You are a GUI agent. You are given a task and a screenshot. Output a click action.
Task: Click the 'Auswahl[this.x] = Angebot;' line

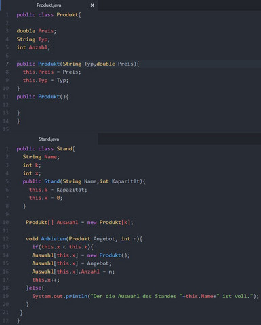point(72,263)
